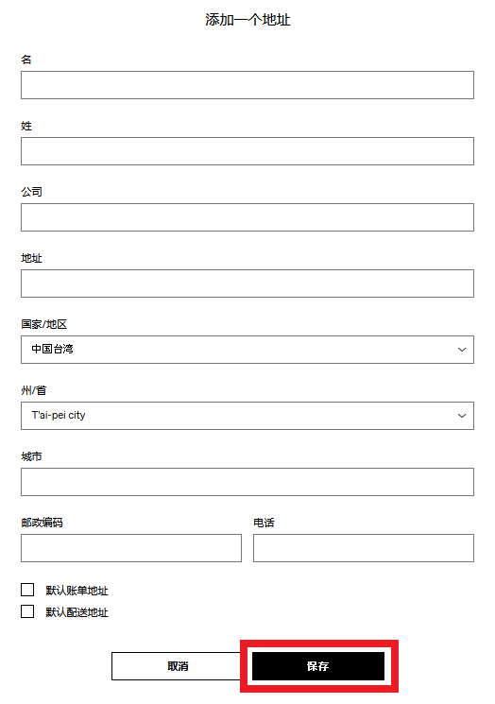Select the 电话 phone number field
The width and height of the screenshot is (495, 704).
point(364,548)
